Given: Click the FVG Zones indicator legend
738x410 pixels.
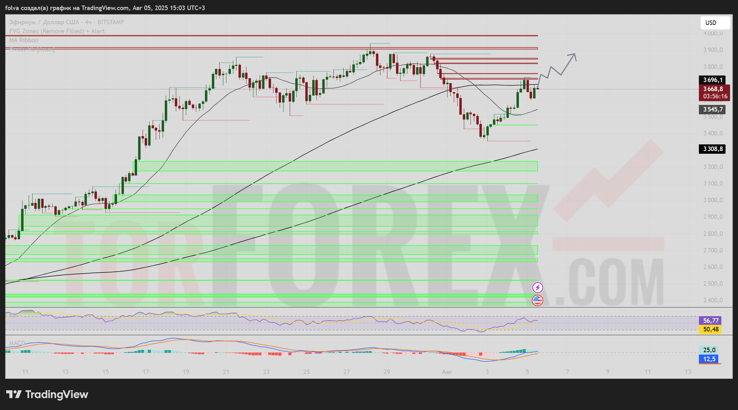Looking at the screenshot, I should 57,31.
